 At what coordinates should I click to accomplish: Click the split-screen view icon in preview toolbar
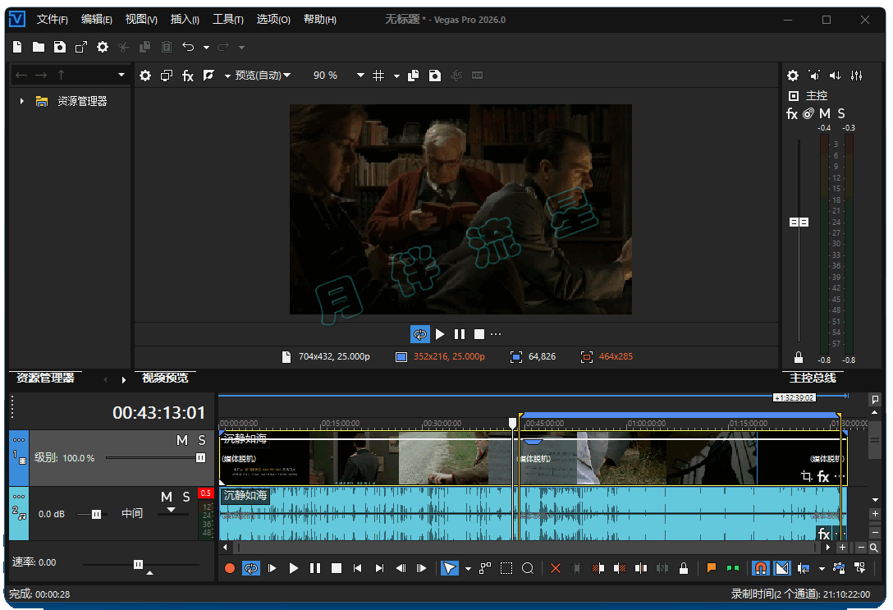point(209,76)
